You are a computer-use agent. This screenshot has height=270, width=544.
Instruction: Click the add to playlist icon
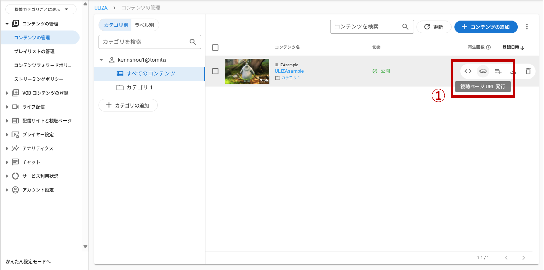[498, 71]
